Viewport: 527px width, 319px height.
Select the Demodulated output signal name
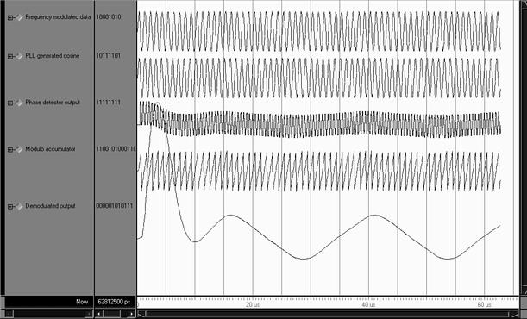click(50, 206)
